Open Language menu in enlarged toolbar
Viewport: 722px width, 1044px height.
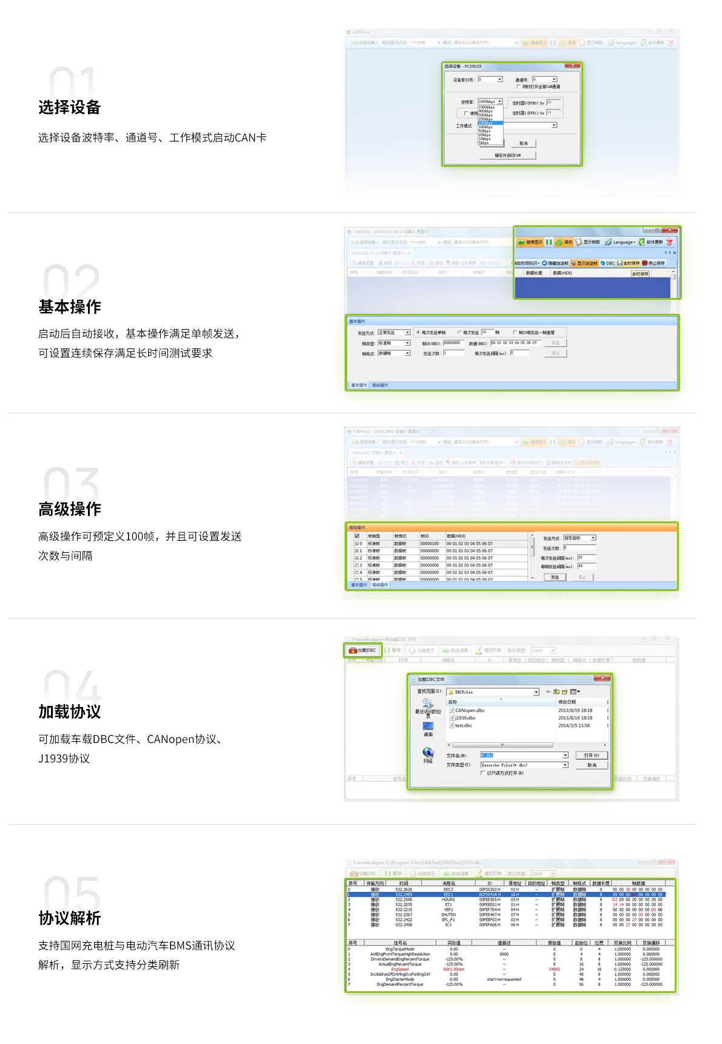(619, 242)
